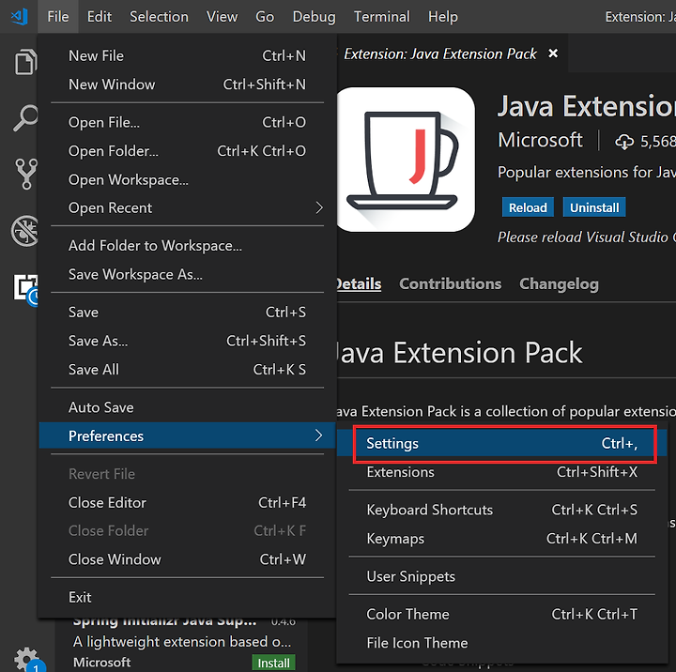The width and height of the screenshot is (676, 672).
Task: Click the Microsoft publisher link
Action: pos(540,140)
